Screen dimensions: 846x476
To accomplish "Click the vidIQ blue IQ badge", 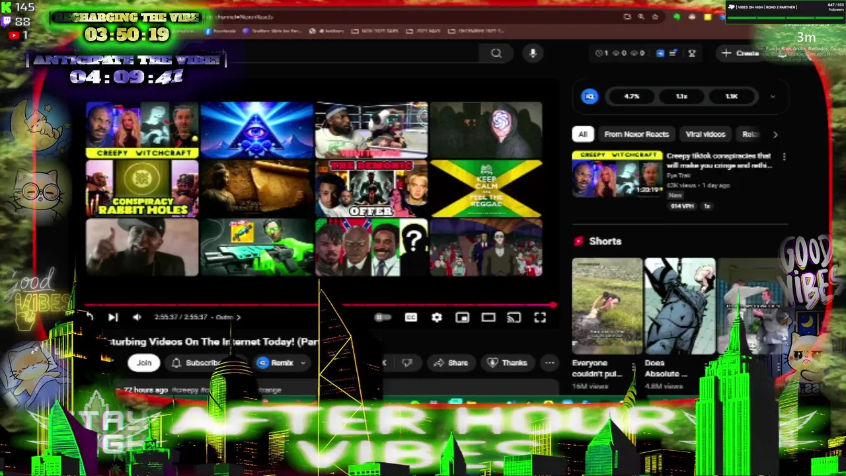I will click(x=590, y=97).
